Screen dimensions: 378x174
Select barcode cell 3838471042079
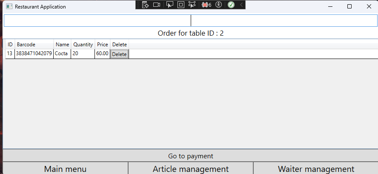(x=34, y=53)
